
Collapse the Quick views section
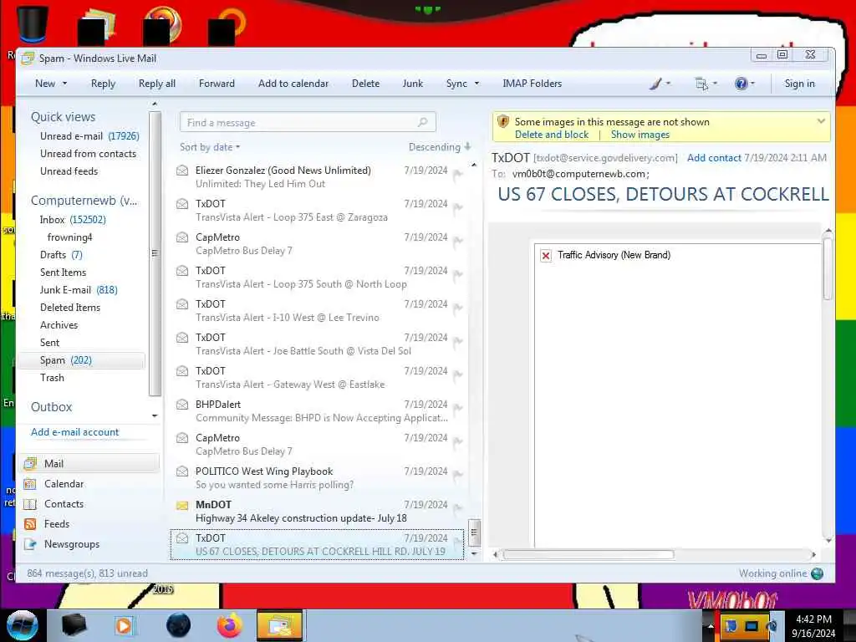coord(63,117)
